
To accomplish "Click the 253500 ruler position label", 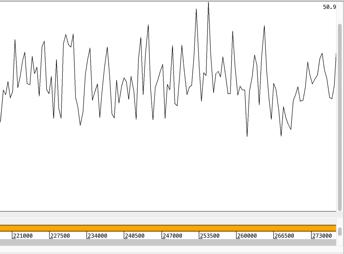I will coord(210,236).
